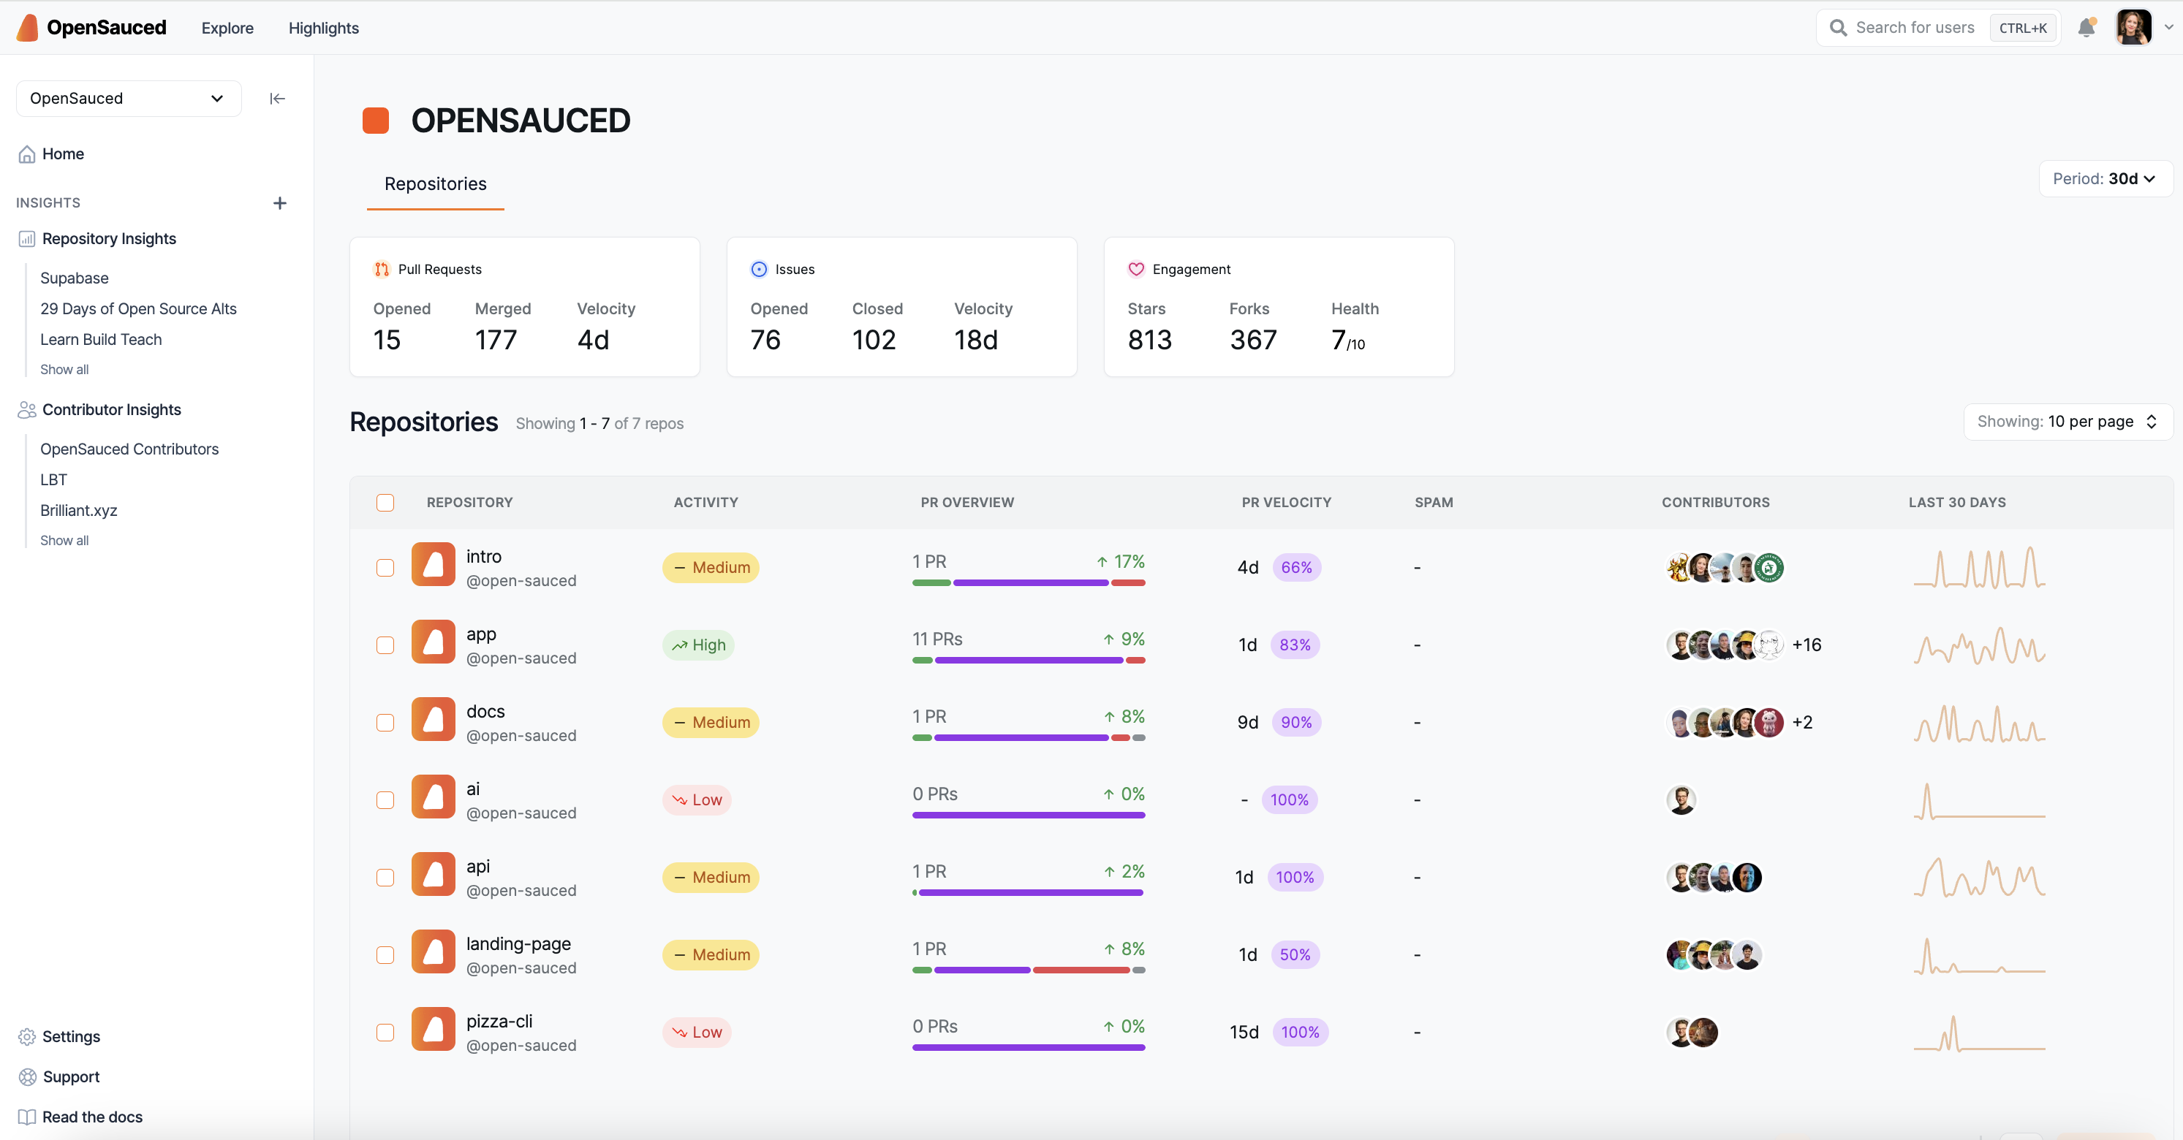Click Show all under Repository Insights
The width and height of the screenshot is (2183, 1140).
tap(64, 369)
